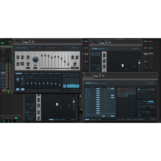Toggle Bypass in spacelab plugin header
This screenshot has width=161, height=161.
click(x=33, y=41)
